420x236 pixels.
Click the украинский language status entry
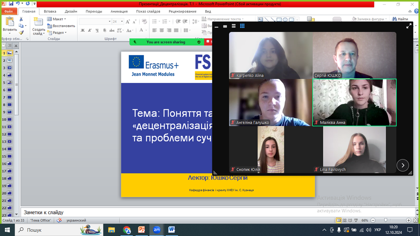[x=76, y=220]
